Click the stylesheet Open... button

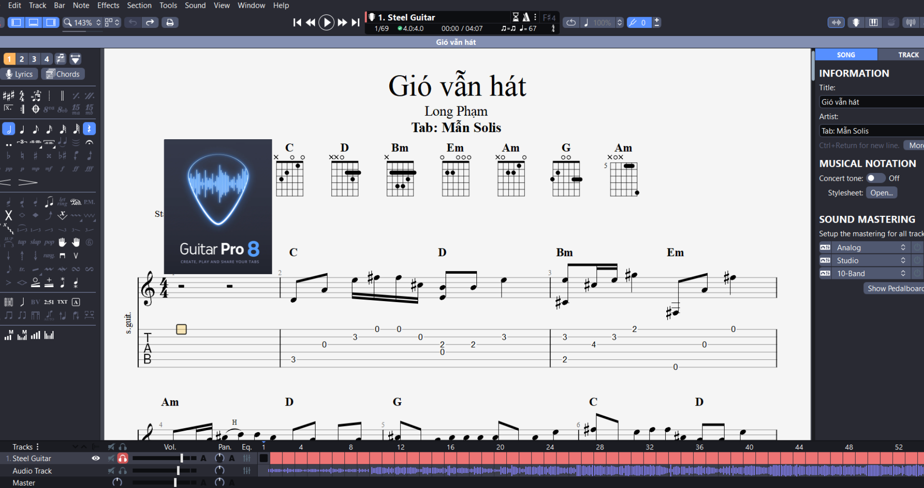(x=882, y=193)
